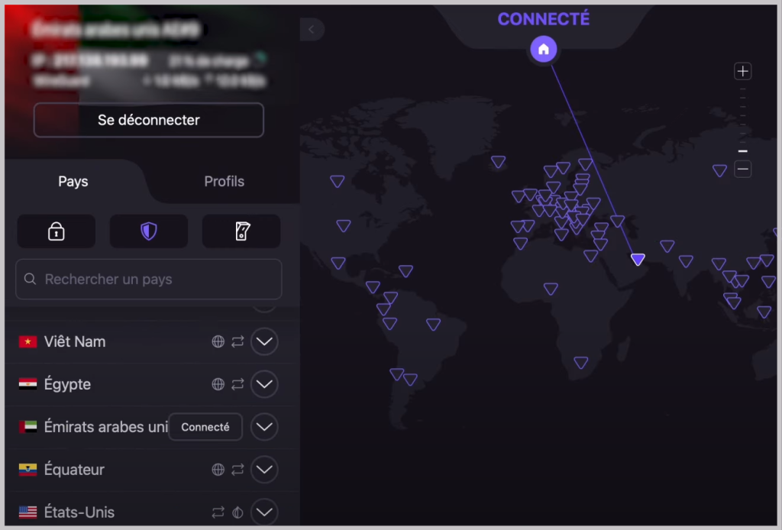Screen dimensions: 782x530
Task: Click P2P arrows icon on Égypte row
Action: [x=238, y=384]
